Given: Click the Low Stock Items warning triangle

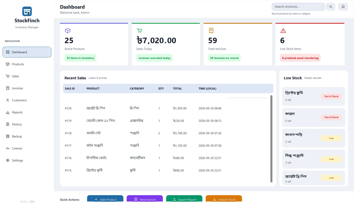Looking at the screenshot, I should point(283,31).
